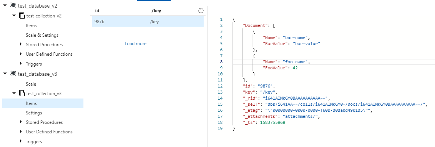Expand Triggers under test_collection_v3
The image size is (435, 147).
pyautogui.click(x=21, y=141)
